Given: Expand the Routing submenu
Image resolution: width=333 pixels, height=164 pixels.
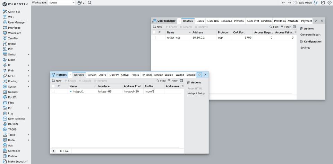Looking at the screenshot, I should click(x=28, y=81).
